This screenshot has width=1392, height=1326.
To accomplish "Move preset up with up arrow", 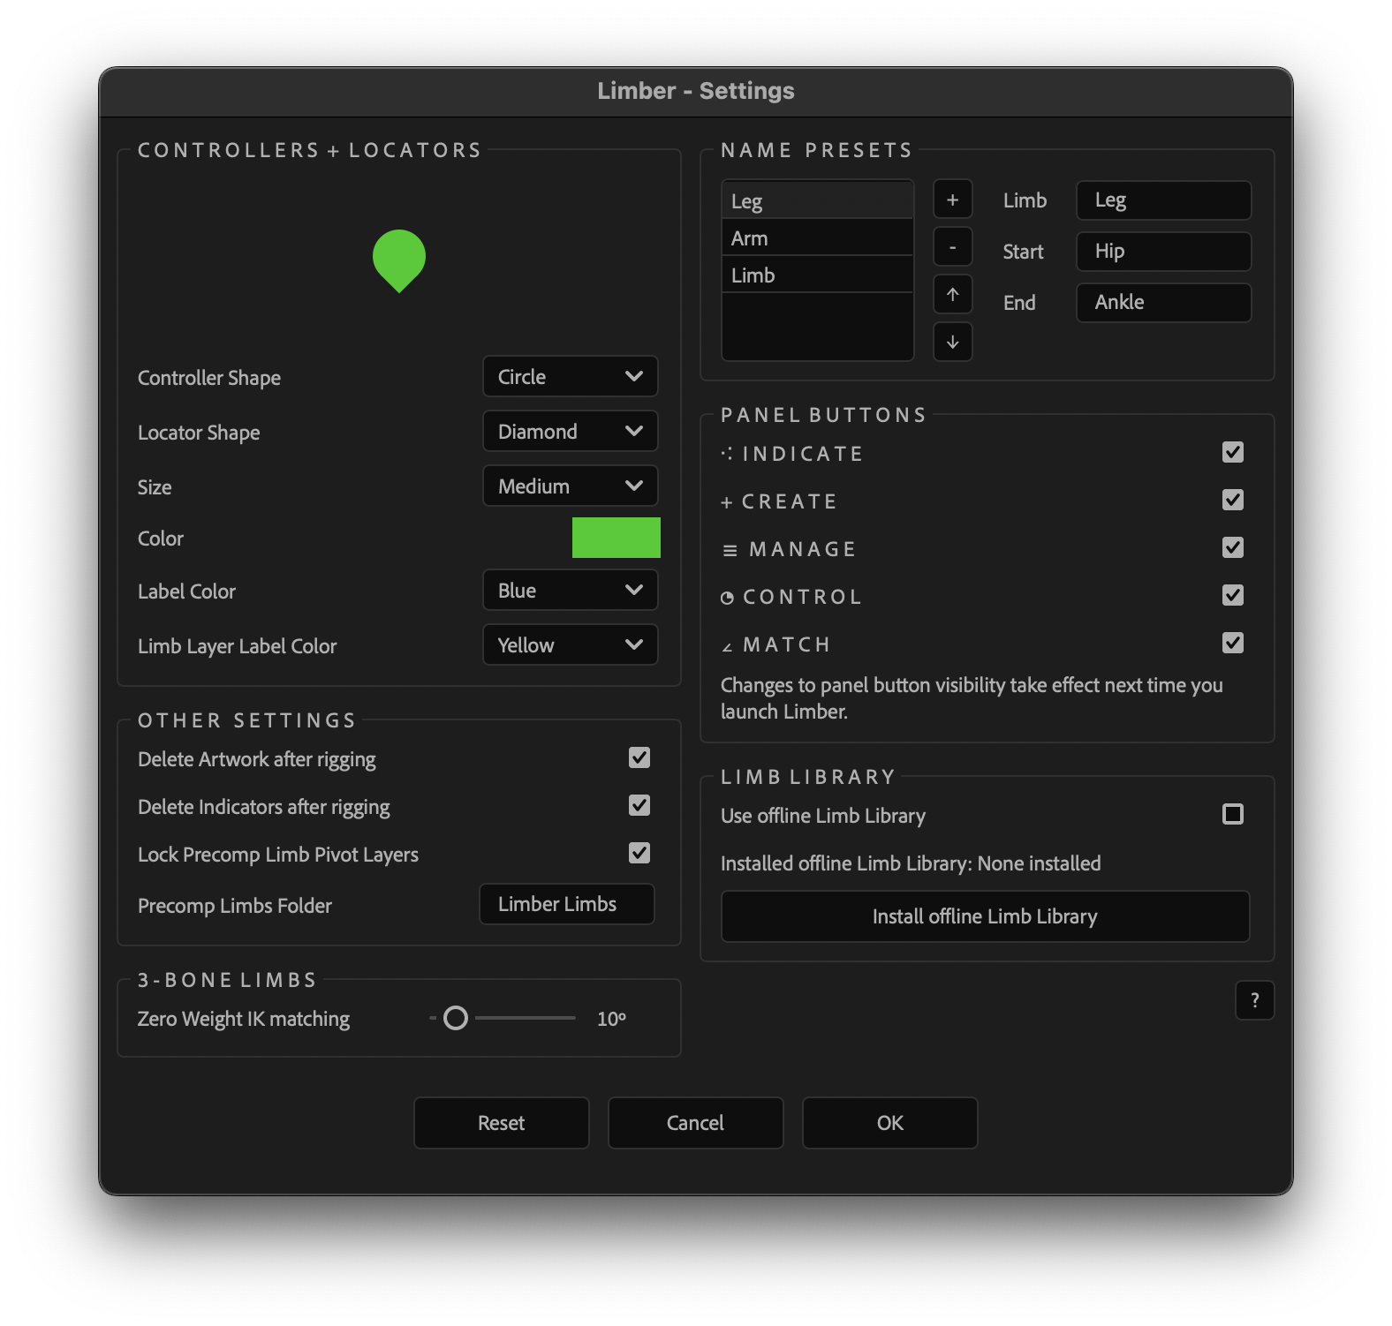I will pos(952,295).
